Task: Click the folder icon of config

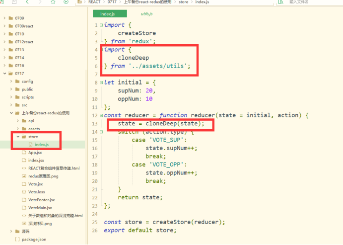Action: point(17,81)
